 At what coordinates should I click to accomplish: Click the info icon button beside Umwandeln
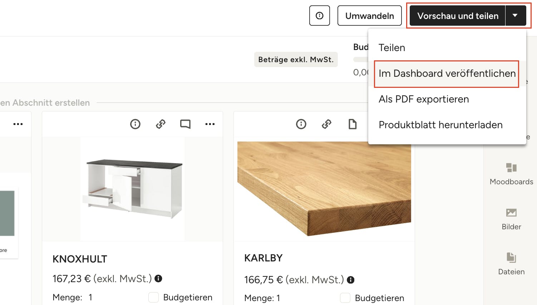click(x=320, y=16)
